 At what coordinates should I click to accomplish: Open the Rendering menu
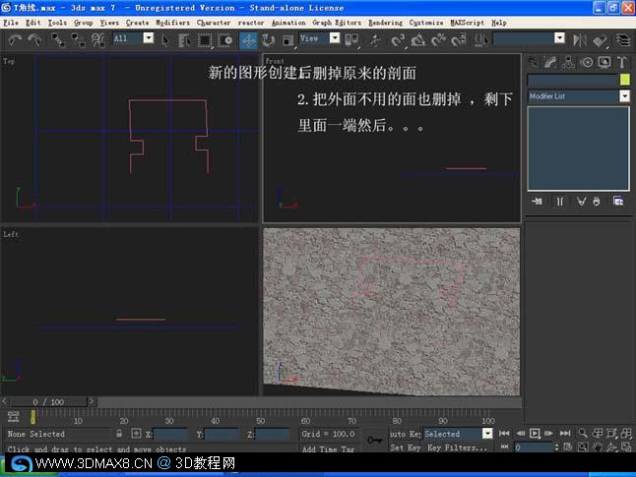(385, 23)
